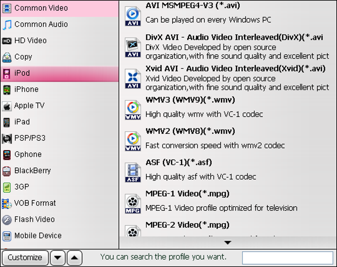The width and height of the screenshot is (337, 267).
Task: Click the VOB Format icon
Action: coord(7,203)
